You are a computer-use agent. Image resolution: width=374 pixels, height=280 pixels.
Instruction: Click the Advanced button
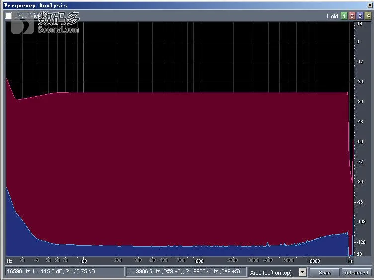(356, 272)
